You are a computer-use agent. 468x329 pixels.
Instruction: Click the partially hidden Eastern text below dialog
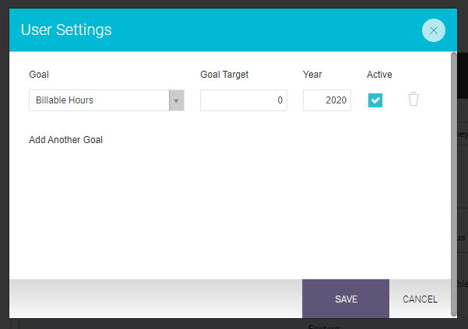coord(324,327)
